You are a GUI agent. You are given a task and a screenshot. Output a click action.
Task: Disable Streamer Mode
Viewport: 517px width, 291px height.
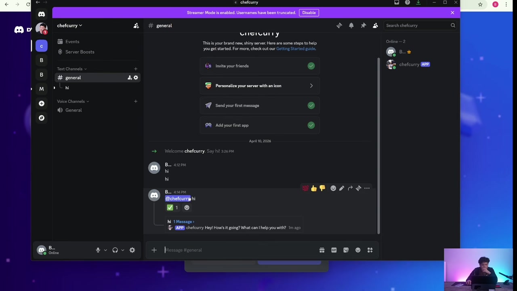point(309,13)
